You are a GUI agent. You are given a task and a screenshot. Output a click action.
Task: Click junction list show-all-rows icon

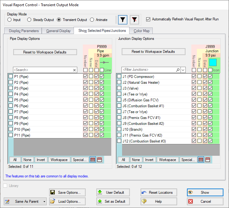201,160
